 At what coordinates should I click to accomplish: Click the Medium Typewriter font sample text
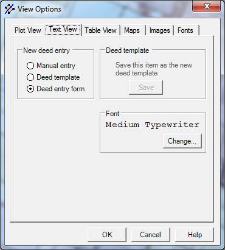tap(153, 125)
